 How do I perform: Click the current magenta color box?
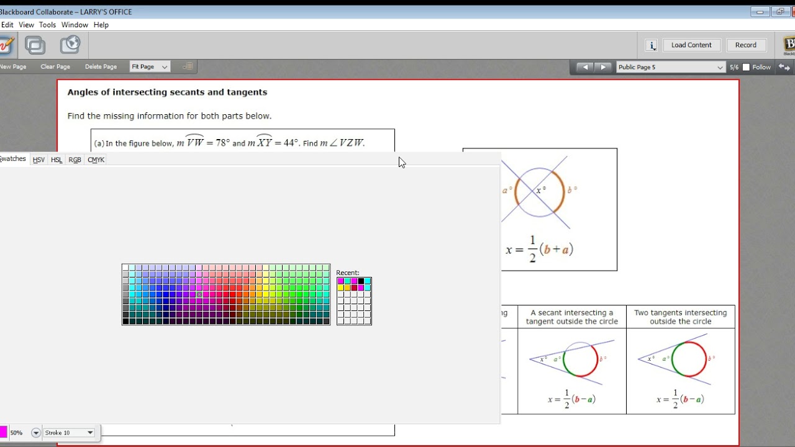click(x=3, y=432)
